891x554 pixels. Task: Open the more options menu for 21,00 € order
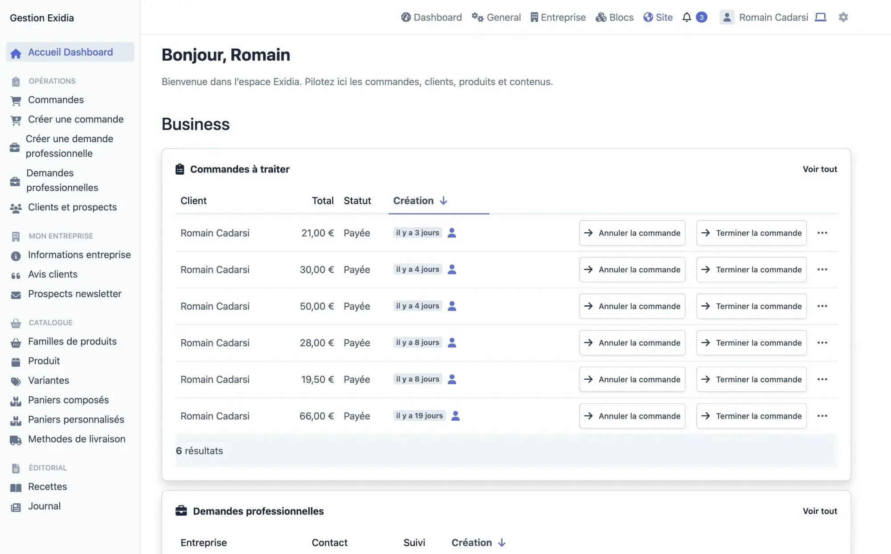pos(822,233)
